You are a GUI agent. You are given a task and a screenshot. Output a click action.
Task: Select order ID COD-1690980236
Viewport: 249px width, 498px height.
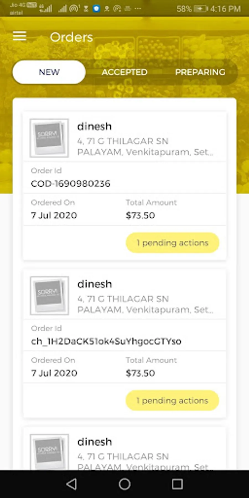point(71,183)
